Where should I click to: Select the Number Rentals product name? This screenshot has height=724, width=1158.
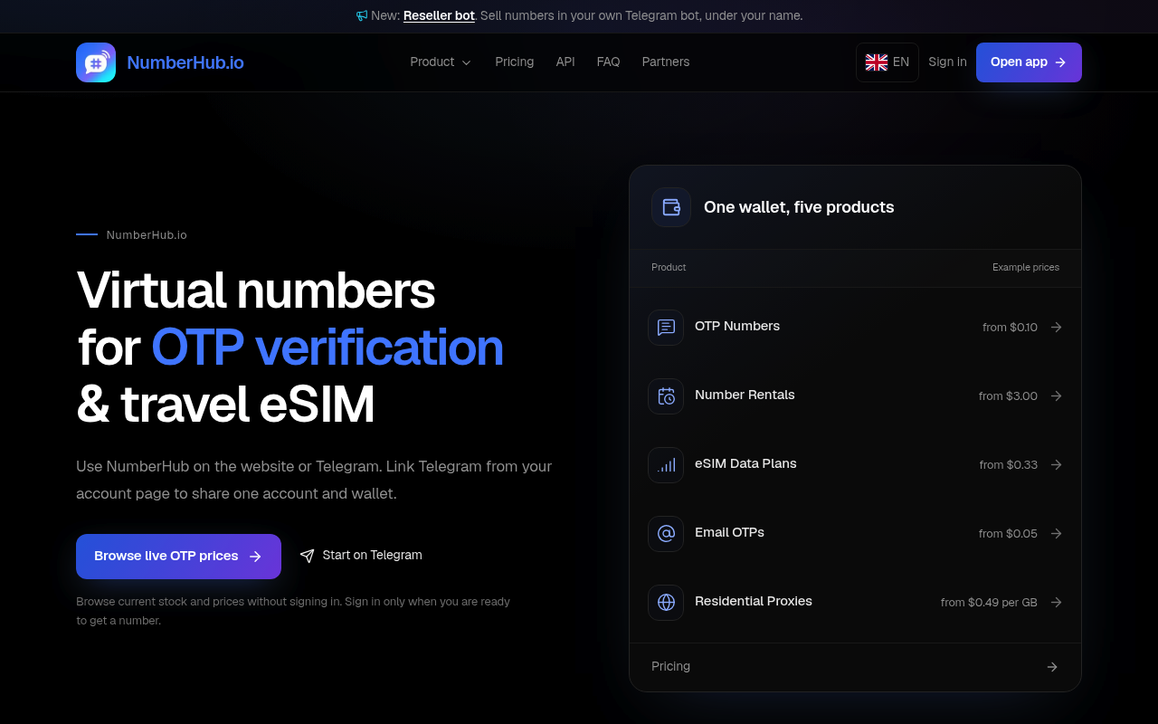pyautogui.click(x=745, y=395)
